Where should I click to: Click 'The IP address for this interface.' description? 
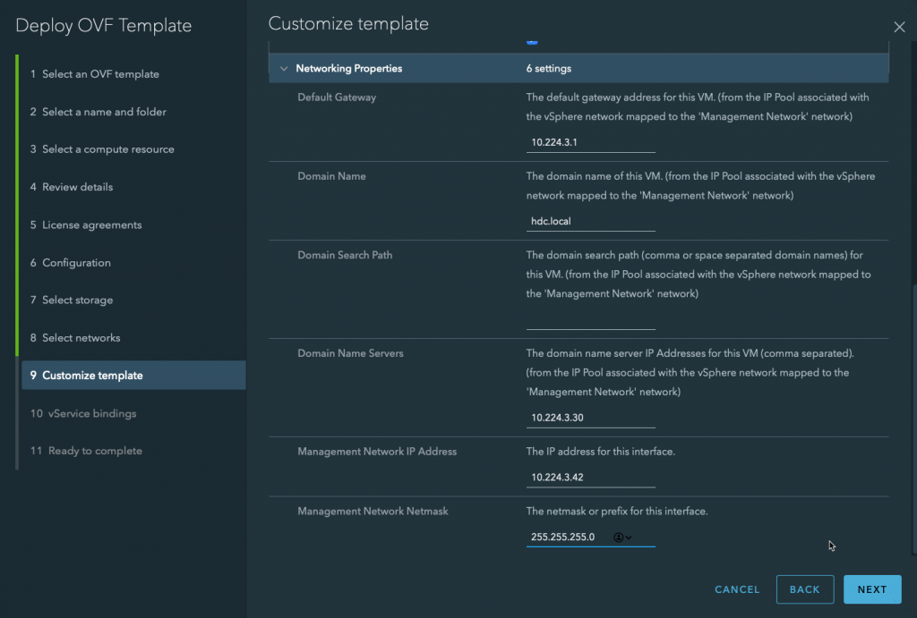601,452
